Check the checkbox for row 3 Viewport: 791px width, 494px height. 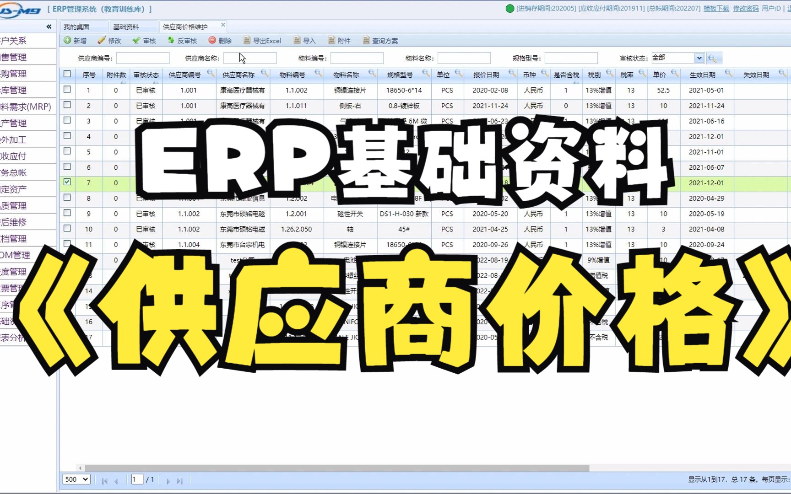[67, 120]
